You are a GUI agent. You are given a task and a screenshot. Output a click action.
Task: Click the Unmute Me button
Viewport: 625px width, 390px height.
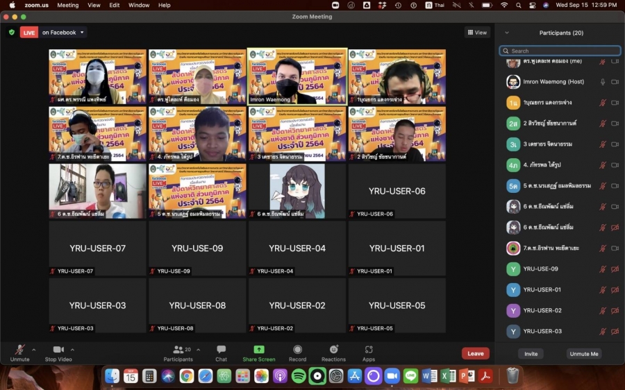click(583, 354)
